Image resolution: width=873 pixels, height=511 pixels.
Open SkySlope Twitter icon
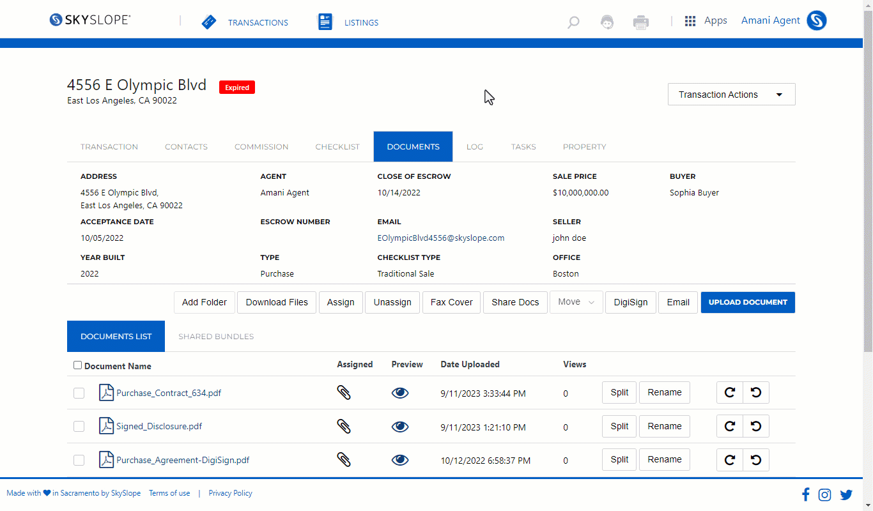pyautogui.click(x=846, y=494)
